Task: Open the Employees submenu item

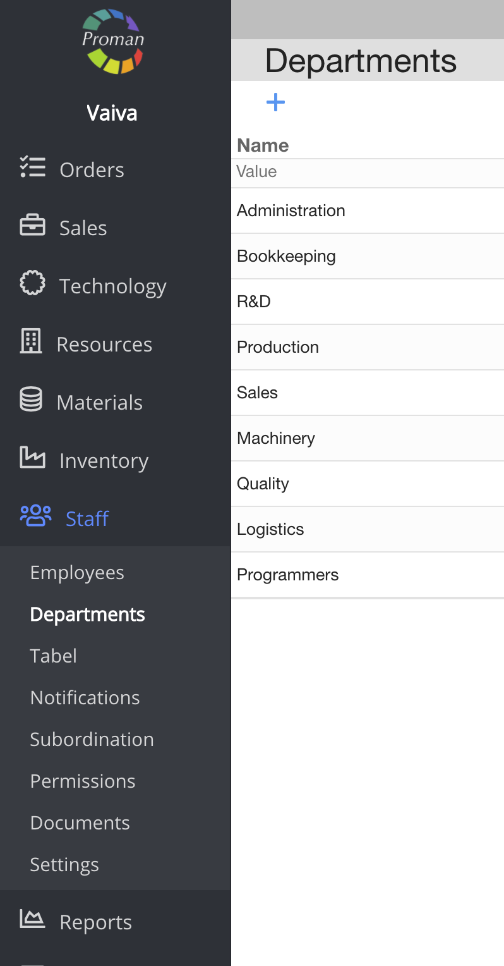Action: click(77, 573)
